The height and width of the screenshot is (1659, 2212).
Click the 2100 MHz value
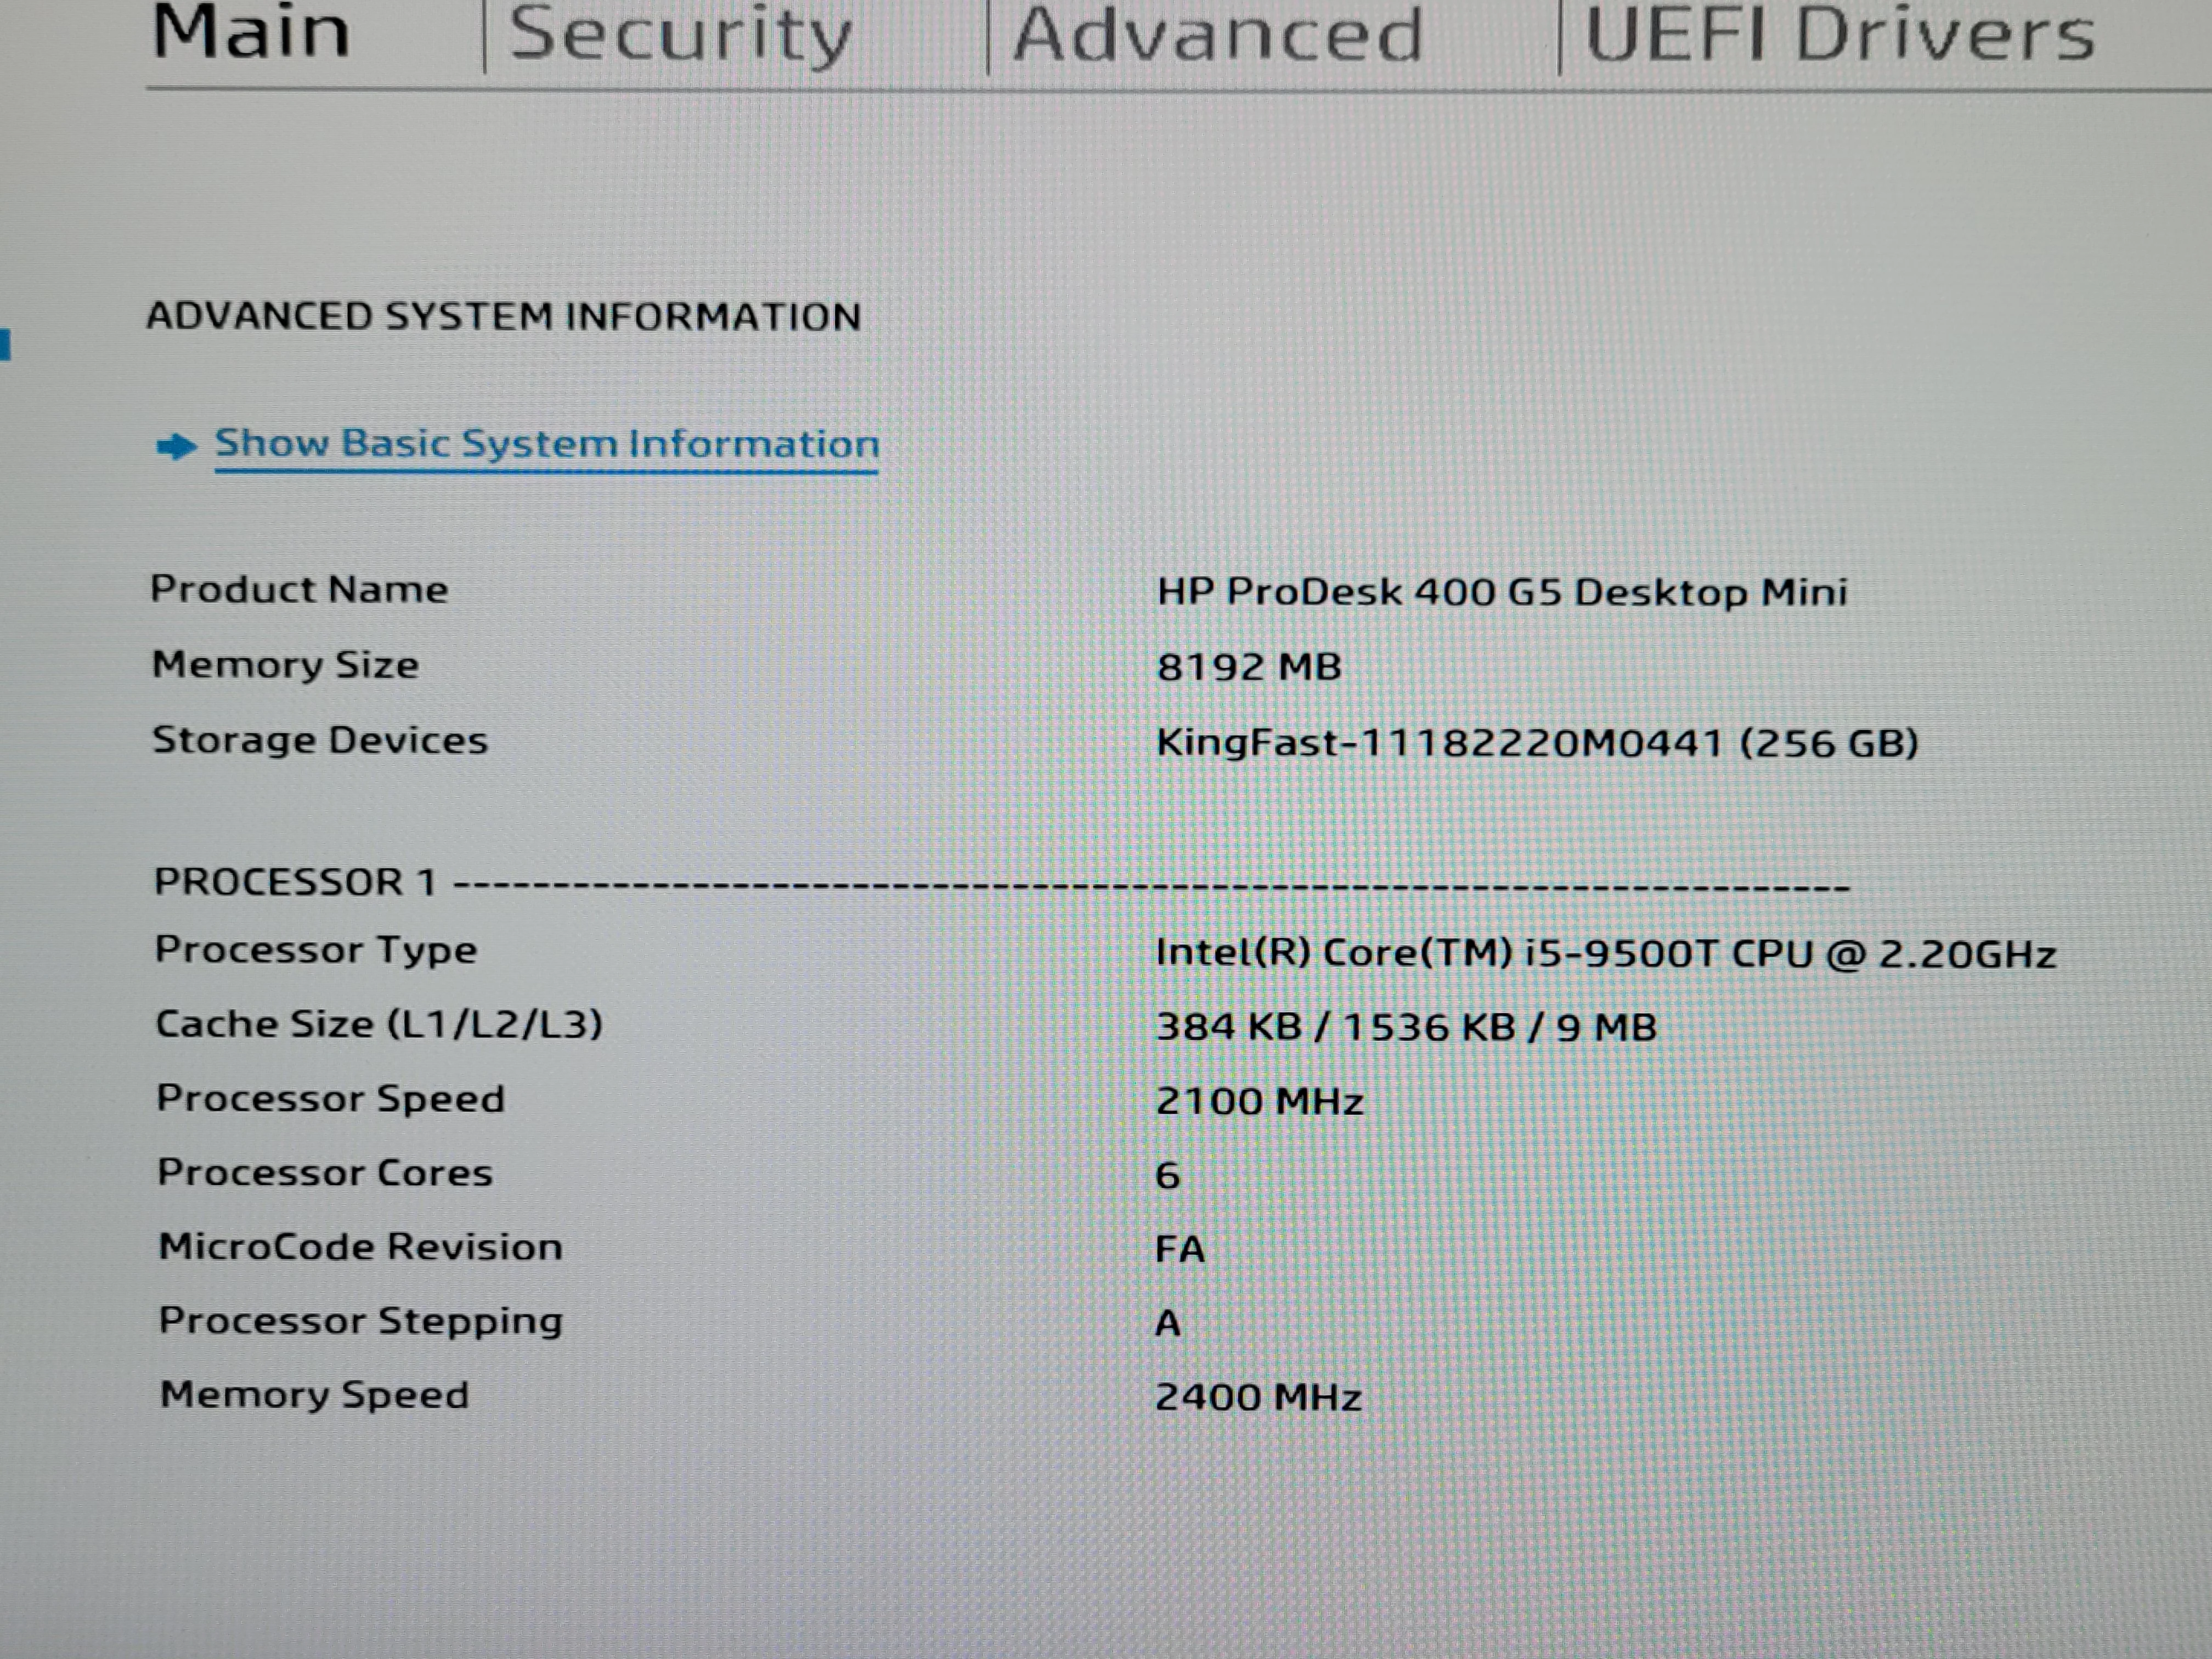(x=1260, y=1102)
